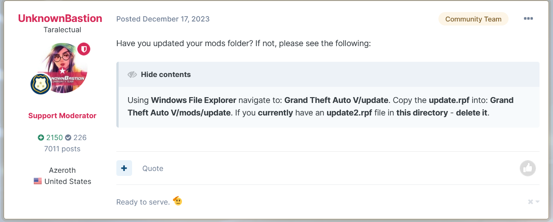Click the Support Moderator group label

(62, 115)
